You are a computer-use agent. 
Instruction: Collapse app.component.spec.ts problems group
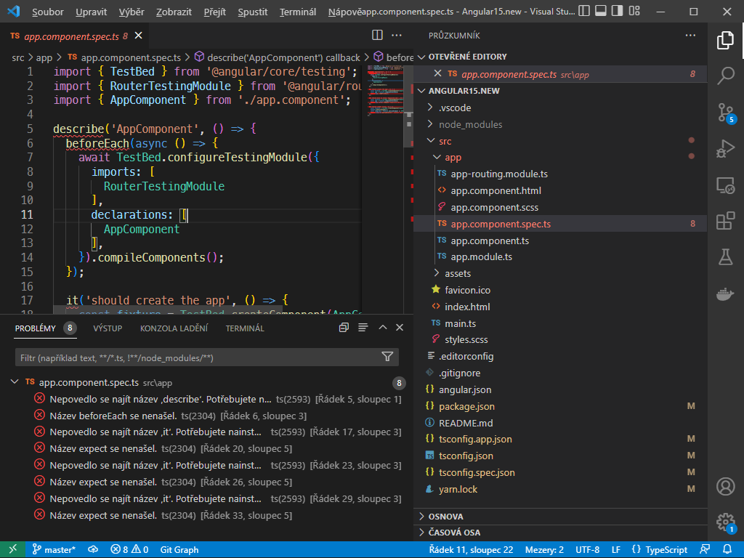pos(15,382)
